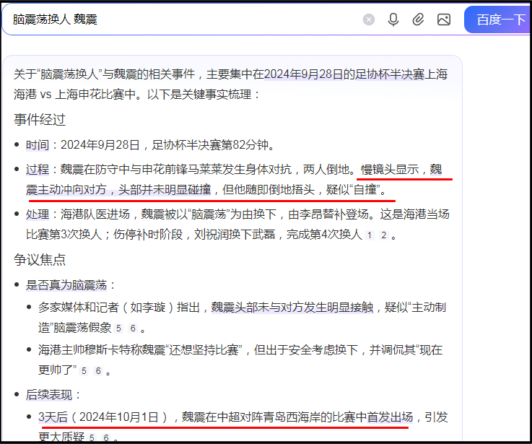Click the text 2024年9月28日的足协杯半决赛 in the intro

click(x=344, y=74)
